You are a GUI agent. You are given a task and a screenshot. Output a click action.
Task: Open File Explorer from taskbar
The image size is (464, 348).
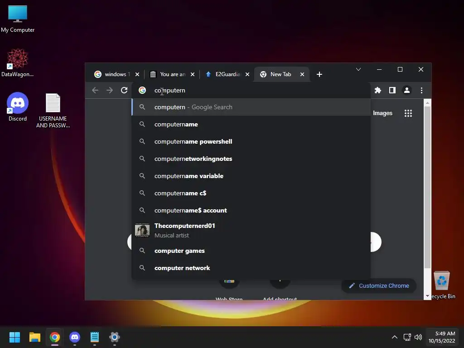click(x=34, y=337)
